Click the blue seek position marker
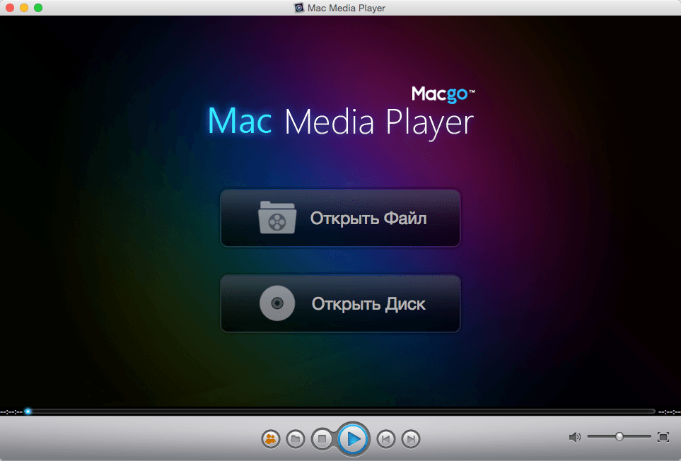This screenshot has width=681, height=461. [28, 411]
